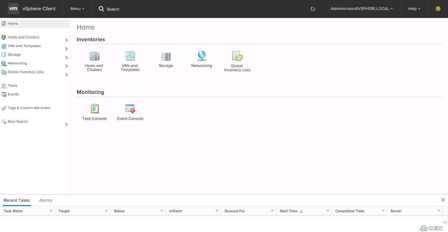Open Task Name column filter dropdown
The image size is (448, 232).
[x=51, y=211]
